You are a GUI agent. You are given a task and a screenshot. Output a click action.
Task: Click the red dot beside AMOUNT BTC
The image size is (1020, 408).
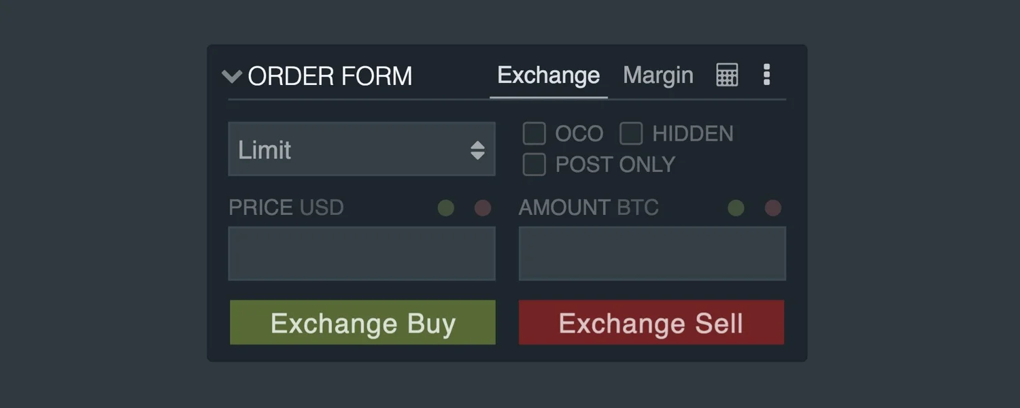772,208
